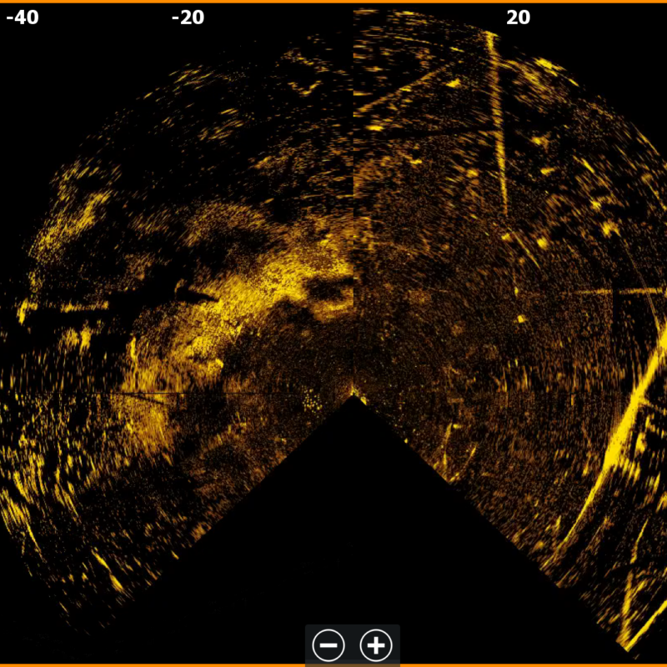667x667 pixels.
Task: Click the -20 range scale label
Action: tap(188, 18)
